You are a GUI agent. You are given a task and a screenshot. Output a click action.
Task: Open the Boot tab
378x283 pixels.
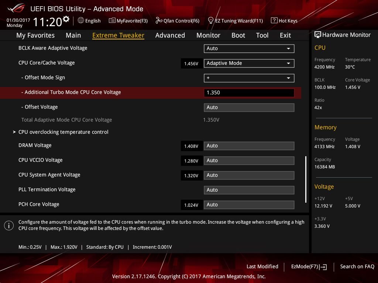click(238, 35)
